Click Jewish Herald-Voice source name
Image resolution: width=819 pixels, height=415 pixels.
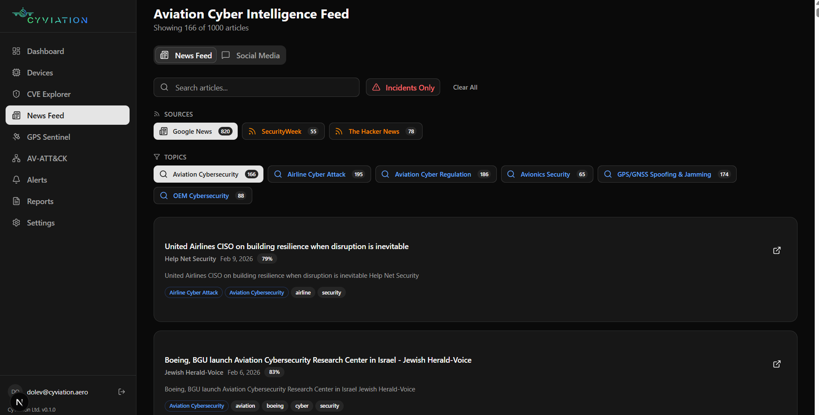(x=194, y=373)
